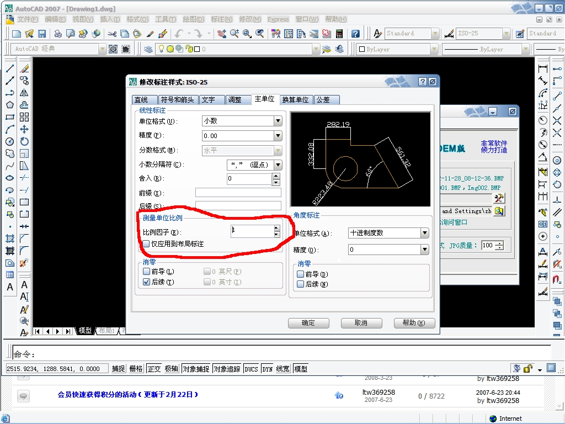The image size is (565, 424).
Task: Select the Multiline Text tool
Action: [x=10, y=287]
